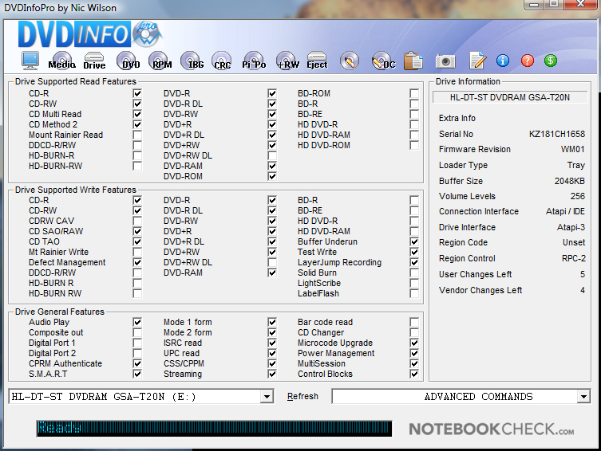This screenshot has height=451, width=601.
Task: Toggle CDRW CAV write checkbox
Action: [x=137, y=221]
